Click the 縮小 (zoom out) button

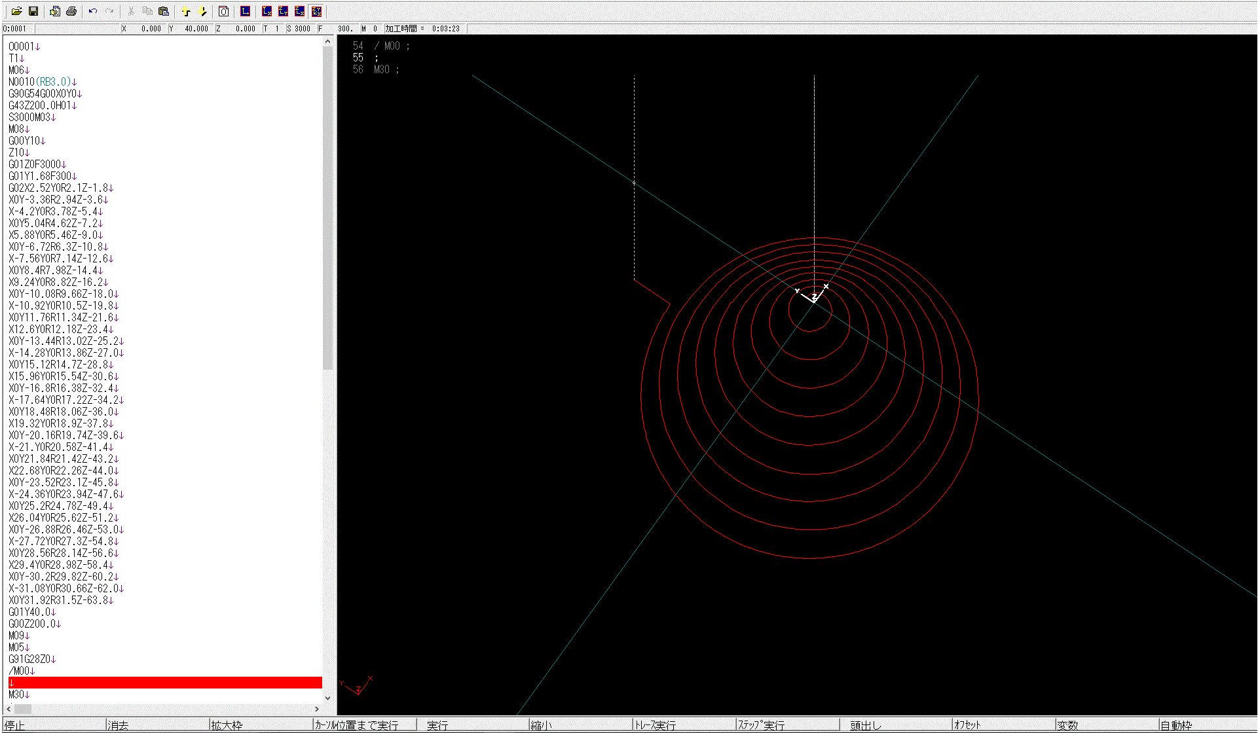click(580, 725)
